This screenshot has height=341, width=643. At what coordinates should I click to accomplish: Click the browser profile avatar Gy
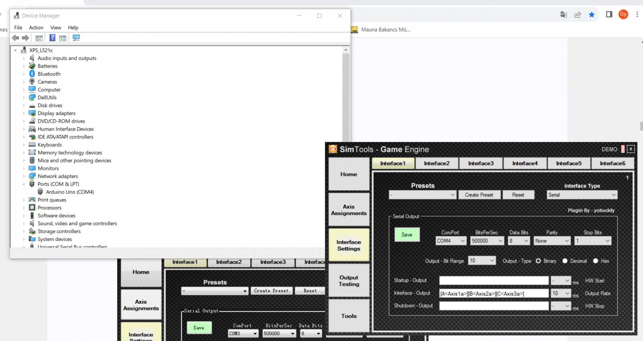tap(623, 14)
